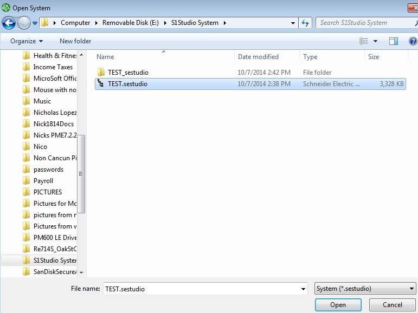
Task: Click the Refresh button beside address bar
Action: coord(305,23)
